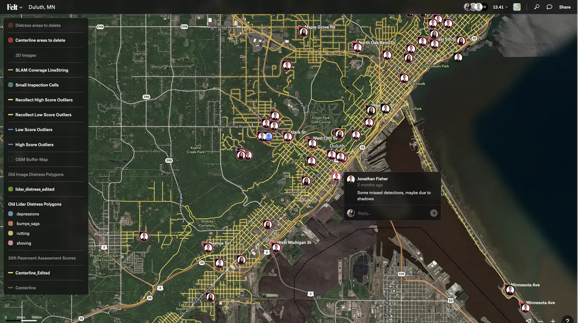Click the bumps_sags color swatch

click(11, 223)
